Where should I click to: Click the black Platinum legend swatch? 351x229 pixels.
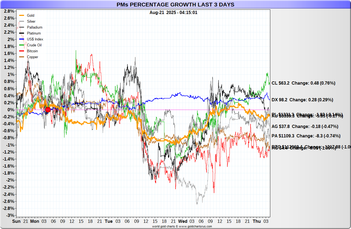point(22,33)
